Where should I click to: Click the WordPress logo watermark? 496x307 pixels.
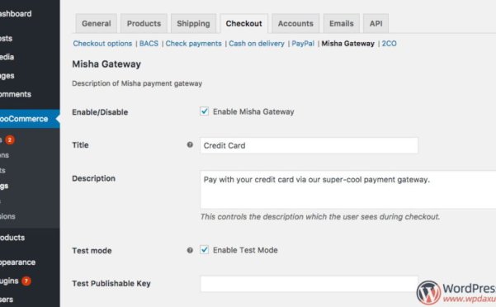pyautogui.click(x=428, y=293)
